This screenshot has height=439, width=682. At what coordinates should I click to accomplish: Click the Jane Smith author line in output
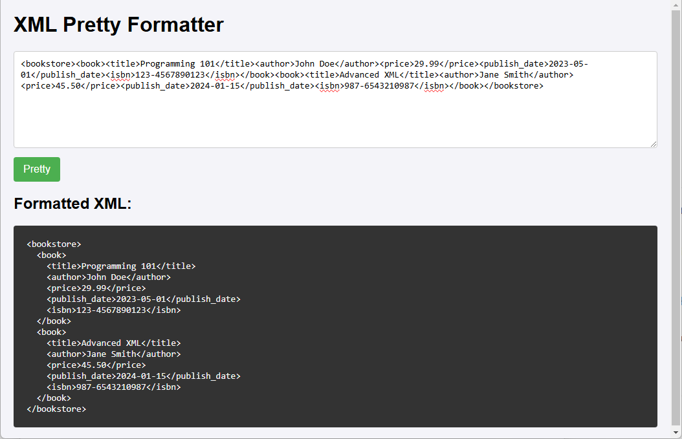coord(113,354)
